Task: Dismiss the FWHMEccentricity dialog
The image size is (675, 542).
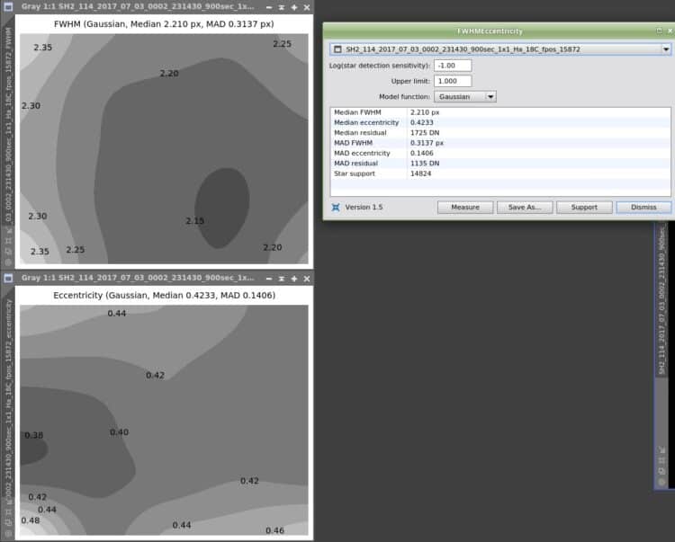Action: click(643, 207)
